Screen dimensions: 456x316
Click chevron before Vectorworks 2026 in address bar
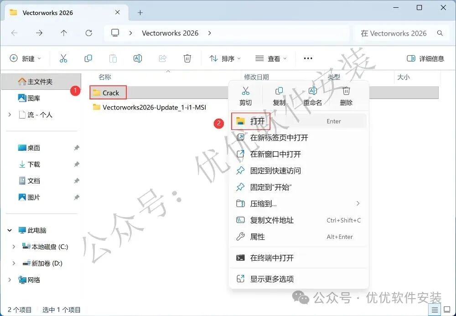(x=130, y=33)
